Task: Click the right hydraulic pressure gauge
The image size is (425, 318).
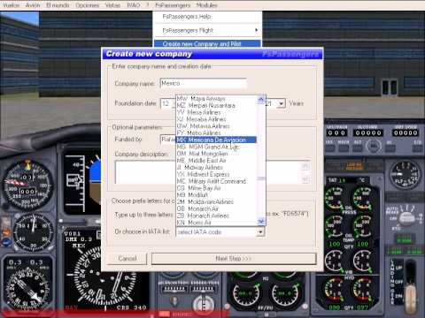Action: (x=362, y=290)
